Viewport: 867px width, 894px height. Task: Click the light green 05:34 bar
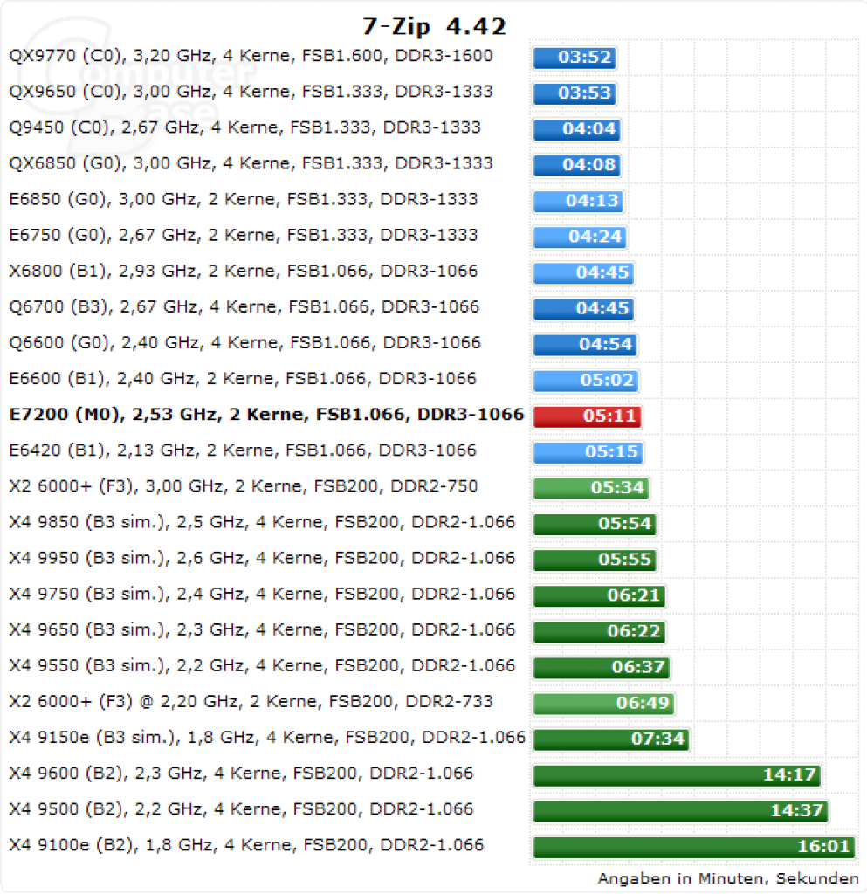592,489
